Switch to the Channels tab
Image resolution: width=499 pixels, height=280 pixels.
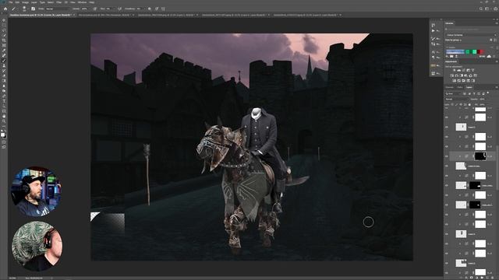click(x=450, y=87)
